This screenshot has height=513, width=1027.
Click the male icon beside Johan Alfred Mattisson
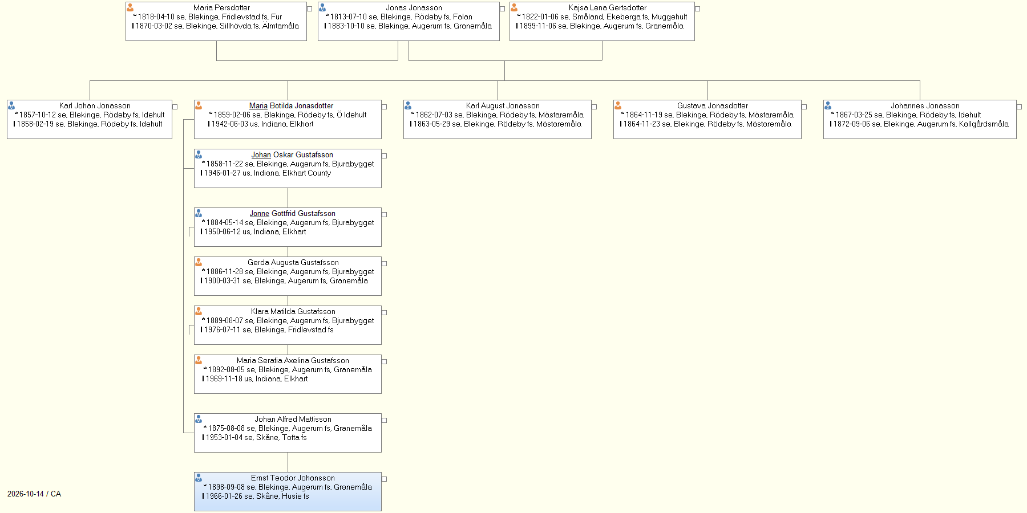tap(199, 419)
